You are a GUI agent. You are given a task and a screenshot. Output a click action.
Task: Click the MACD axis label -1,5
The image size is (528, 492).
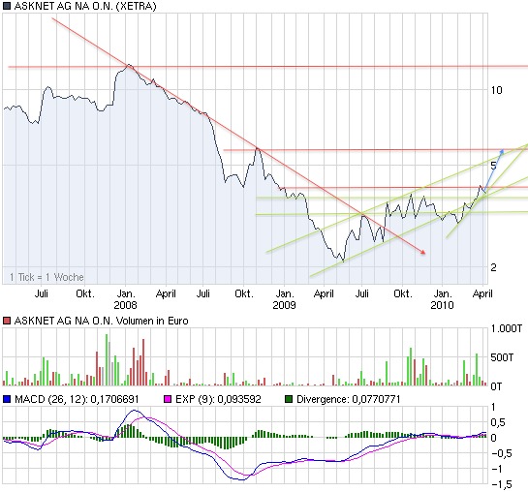(x=502, y=484)
